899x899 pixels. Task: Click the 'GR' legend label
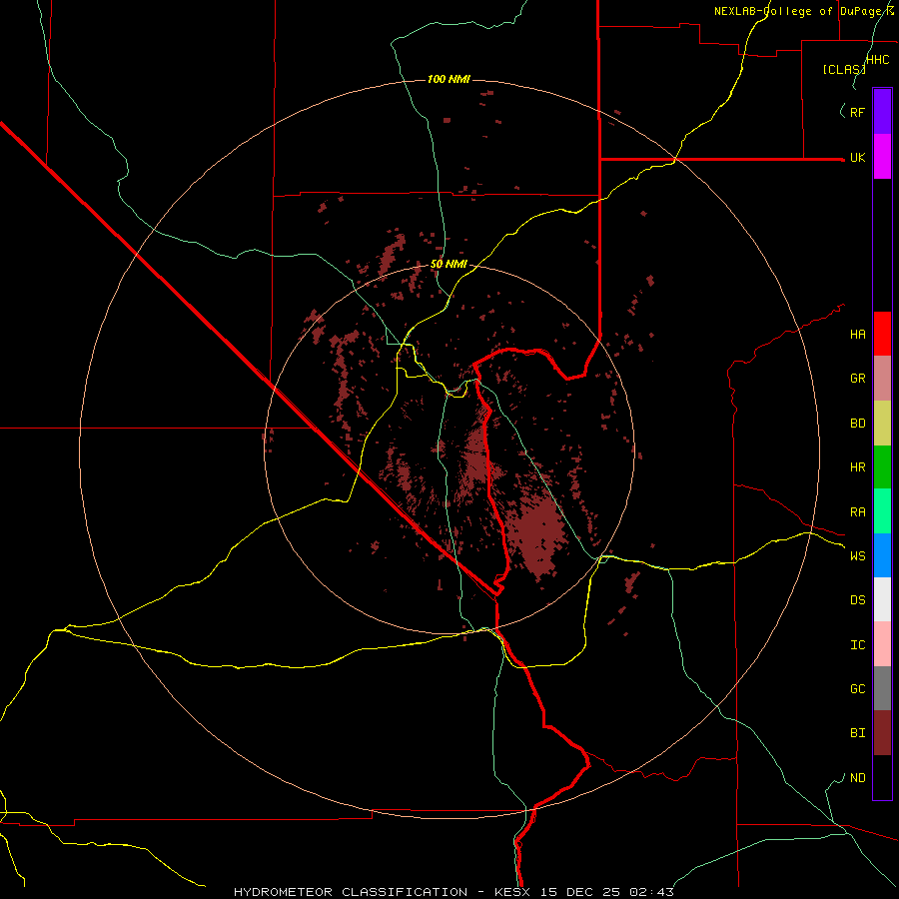[858, 379]
